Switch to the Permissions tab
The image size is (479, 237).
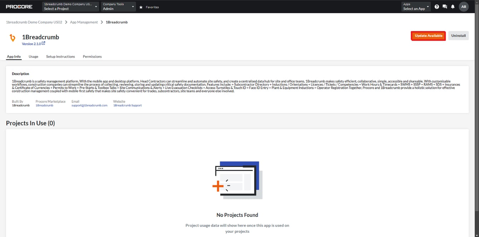92,56
